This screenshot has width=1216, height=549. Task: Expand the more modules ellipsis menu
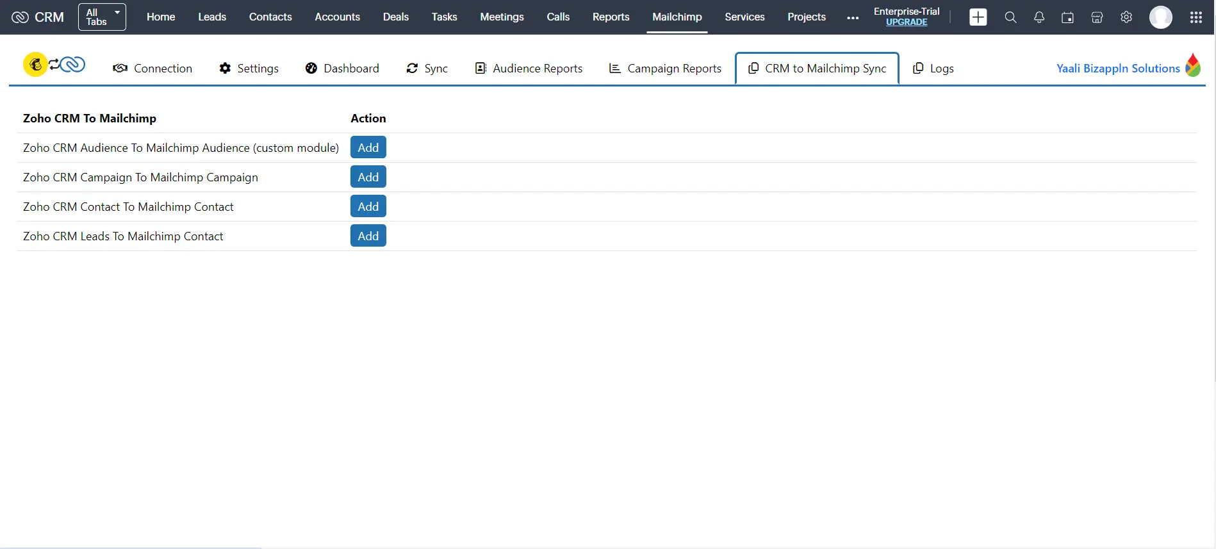click(x=853, y=18)
